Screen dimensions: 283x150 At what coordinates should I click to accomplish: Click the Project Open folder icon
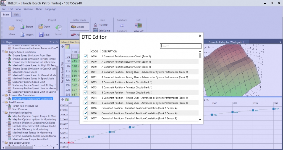point(41,26)
